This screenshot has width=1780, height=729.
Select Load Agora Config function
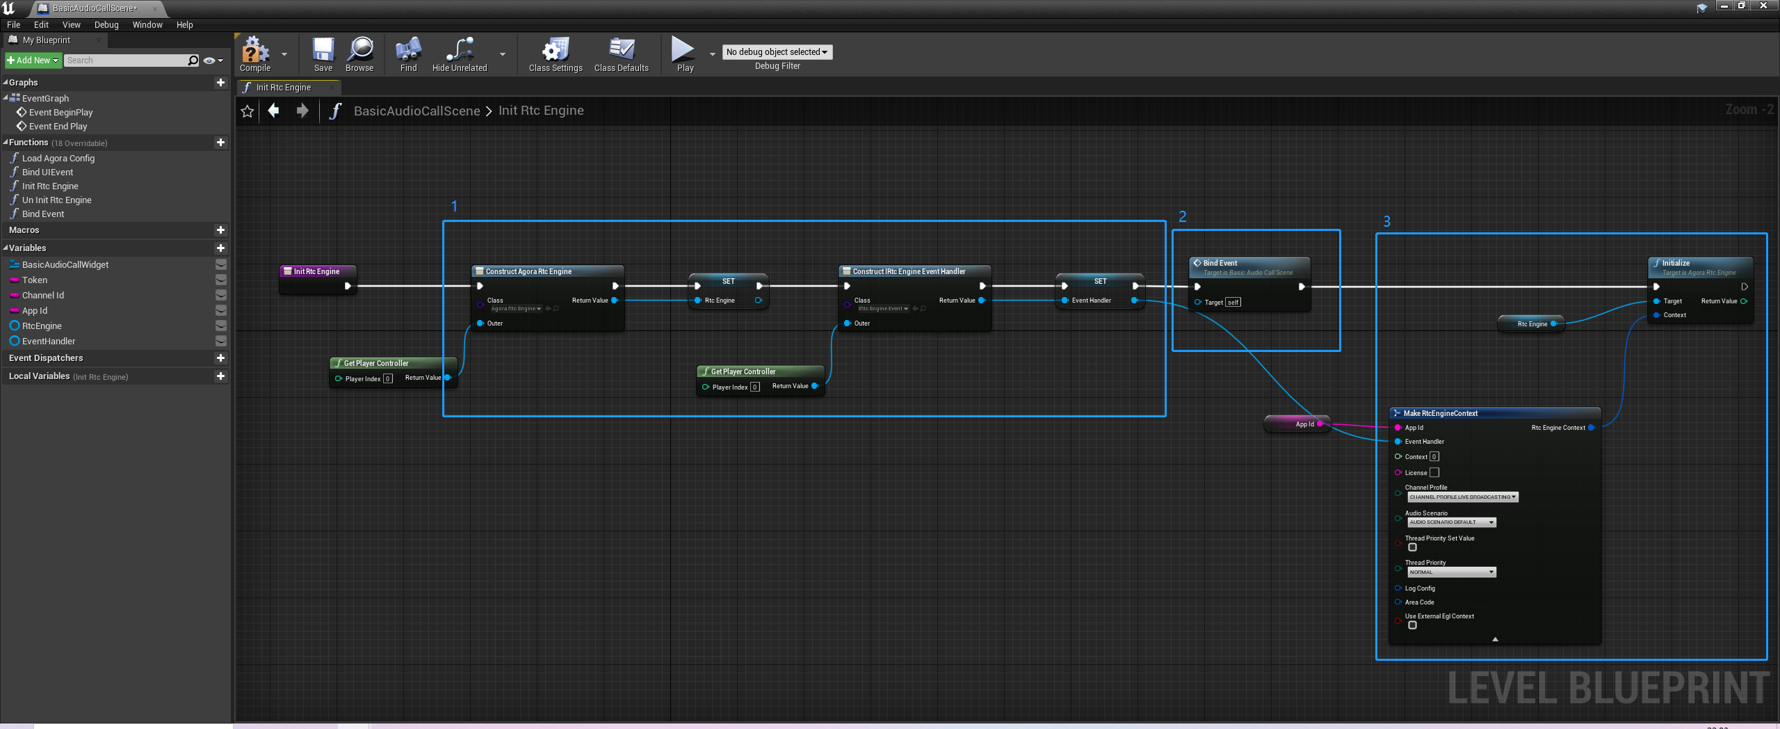tap(58, 158)
